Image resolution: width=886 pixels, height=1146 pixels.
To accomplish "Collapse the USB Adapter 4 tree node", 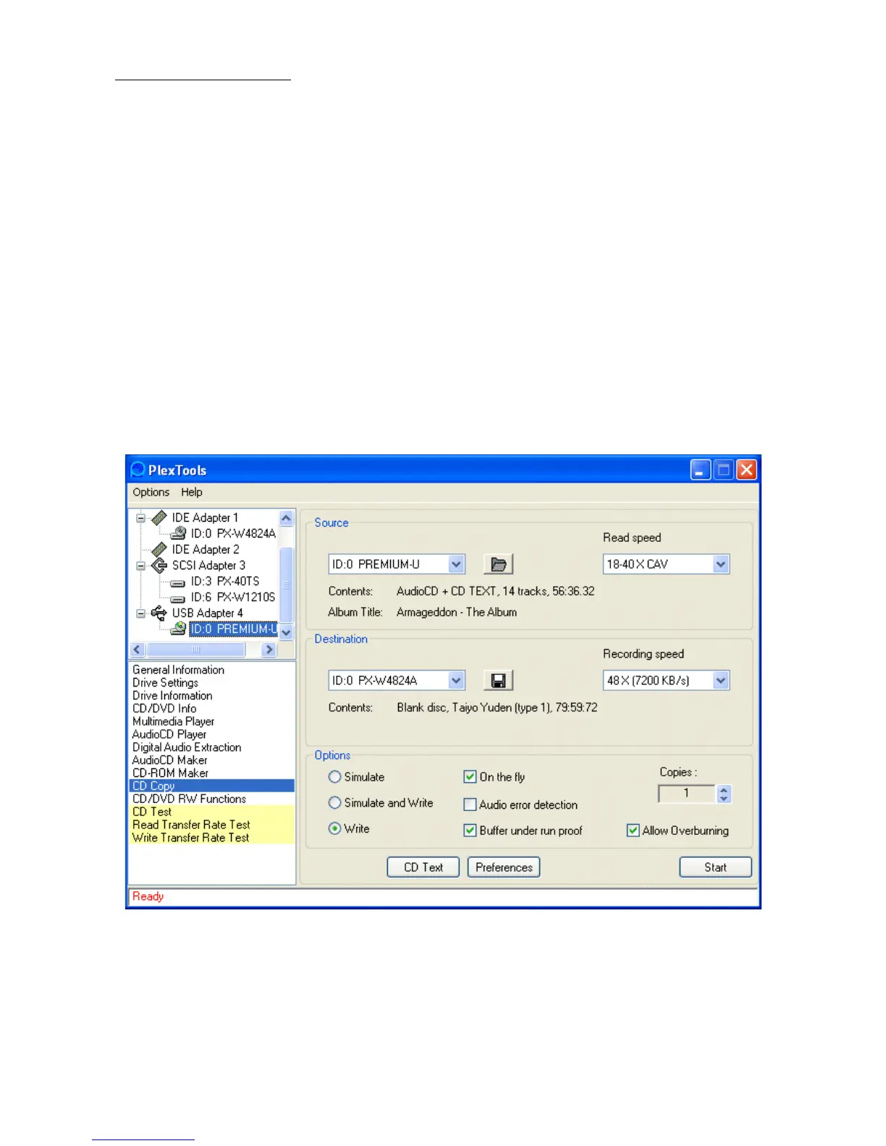I will 141,614.
